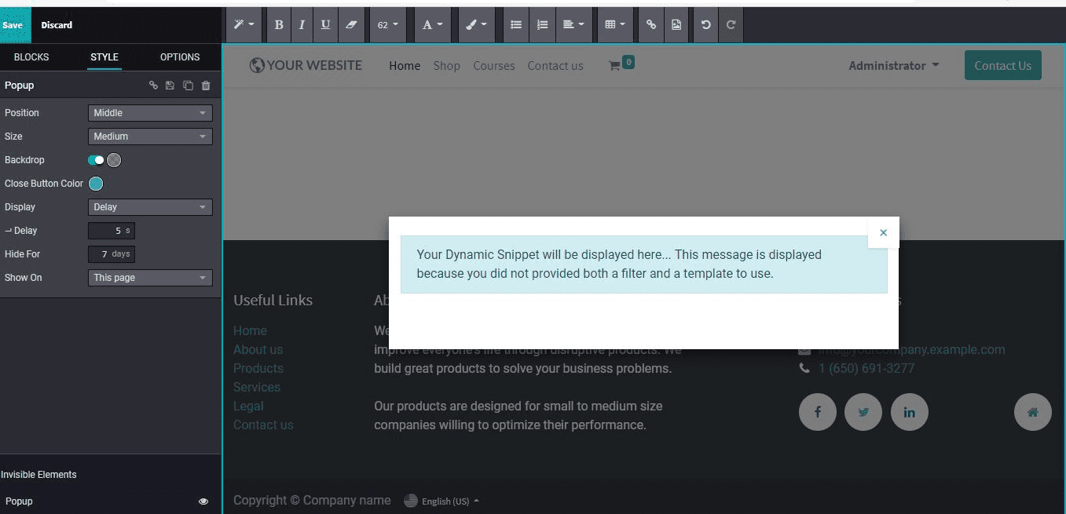
Task: Switch to the BLOCKS tab
Action: tap(31, 57)
